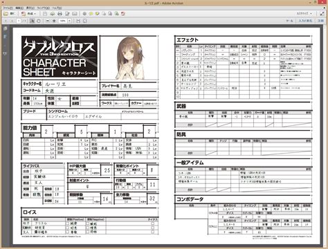The image size is (328, 249).
Task: Check the 純愛 positive emotion checkbox
Action: pos(67,223)
